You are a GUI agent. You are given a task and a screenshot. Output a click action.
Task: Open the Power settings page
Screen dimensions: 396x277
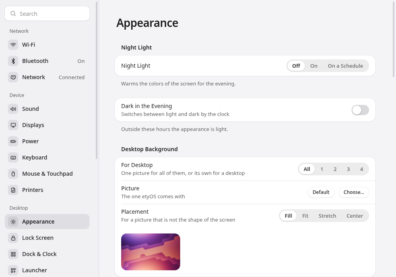tap(47, 141)
